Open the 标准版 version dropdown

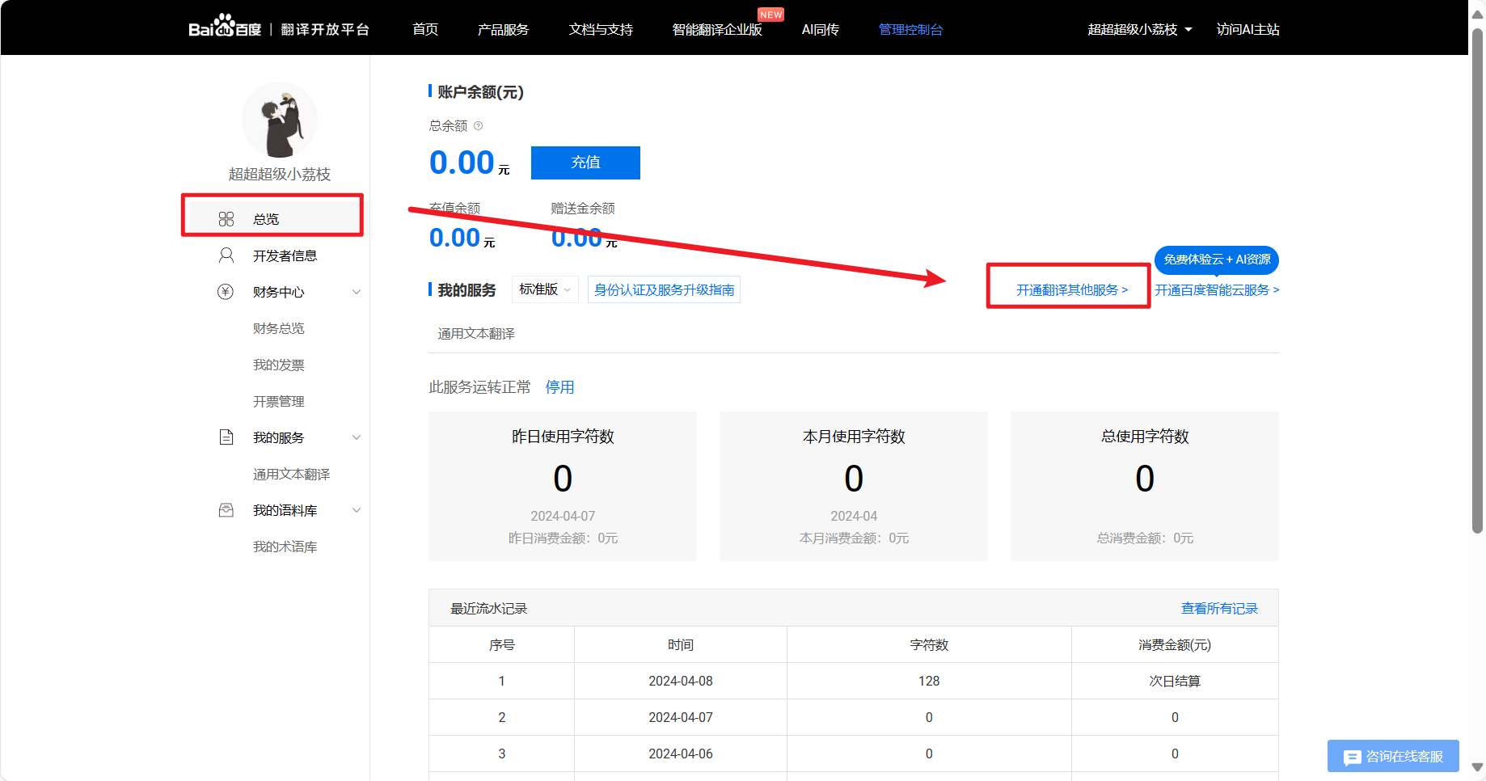point(544,289)
